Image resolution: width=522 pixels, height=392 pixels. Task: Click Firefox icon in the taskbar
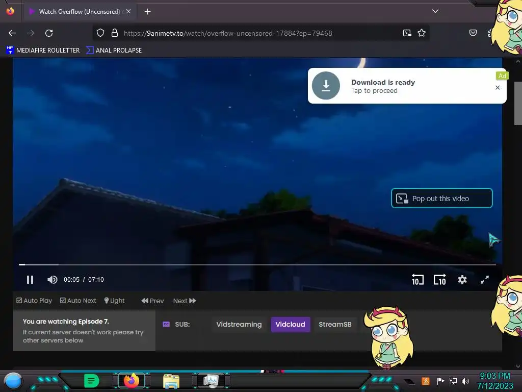pos(132,381)
